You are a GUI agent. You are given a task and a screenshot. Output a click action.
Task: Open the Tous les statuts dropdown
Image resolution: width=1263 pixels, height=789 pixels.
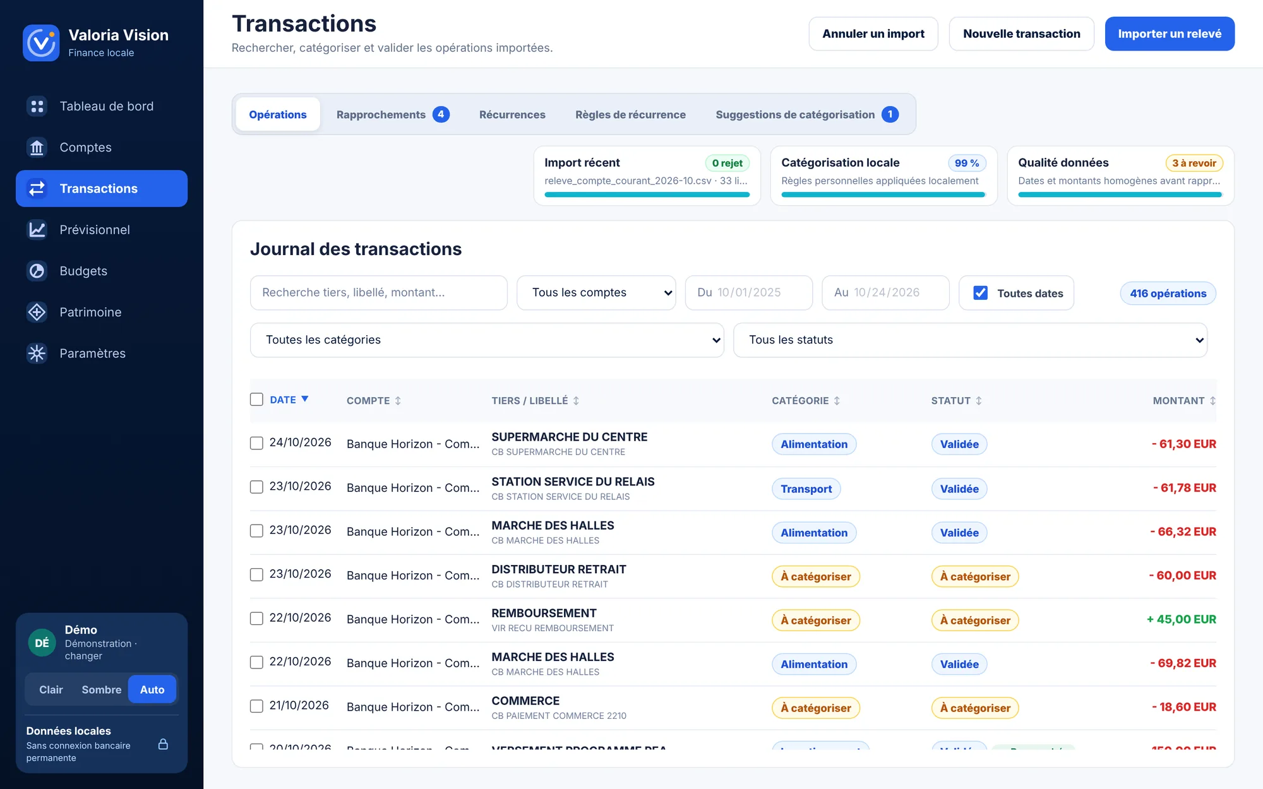coord(970,340)
